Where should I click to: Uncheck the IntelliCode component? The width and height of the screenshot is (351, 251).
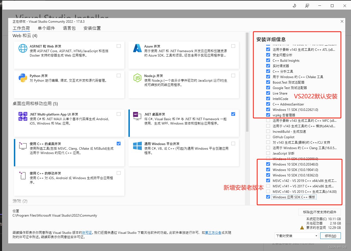pyautogui.click(x=268, y=99)
